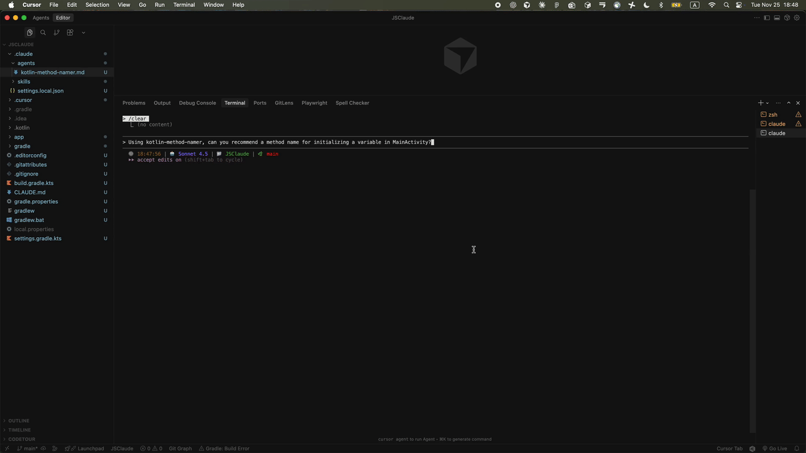Open the terminal launch profile dropdown arrow
The height and width of the screenshot is (453, 806).
tap(767, 103)
